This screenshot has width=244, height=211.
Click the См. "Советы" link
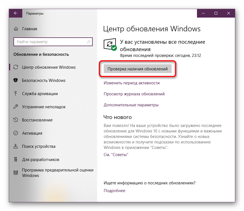116,155
